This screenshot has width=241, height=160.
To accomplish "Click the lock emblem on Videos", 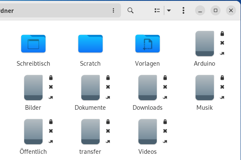I will pos(165,122).
